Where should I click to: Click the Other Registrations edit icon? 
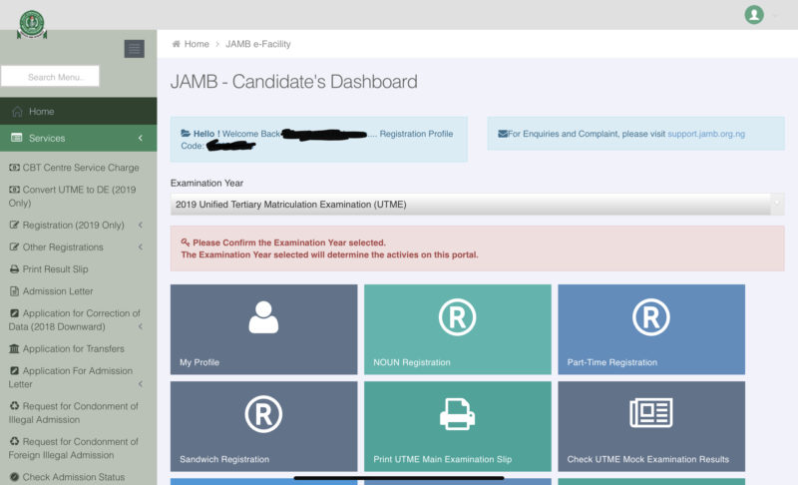tap(14, 246)
